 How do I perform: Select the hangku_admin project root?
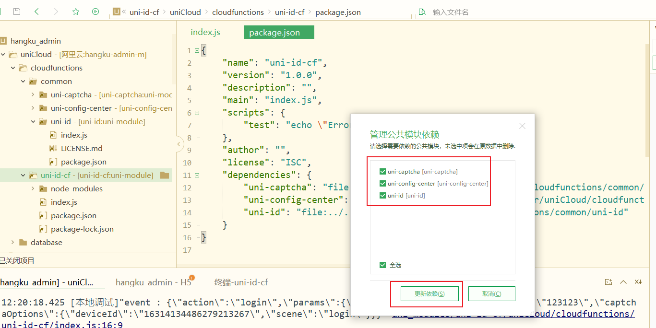(36, 41)
